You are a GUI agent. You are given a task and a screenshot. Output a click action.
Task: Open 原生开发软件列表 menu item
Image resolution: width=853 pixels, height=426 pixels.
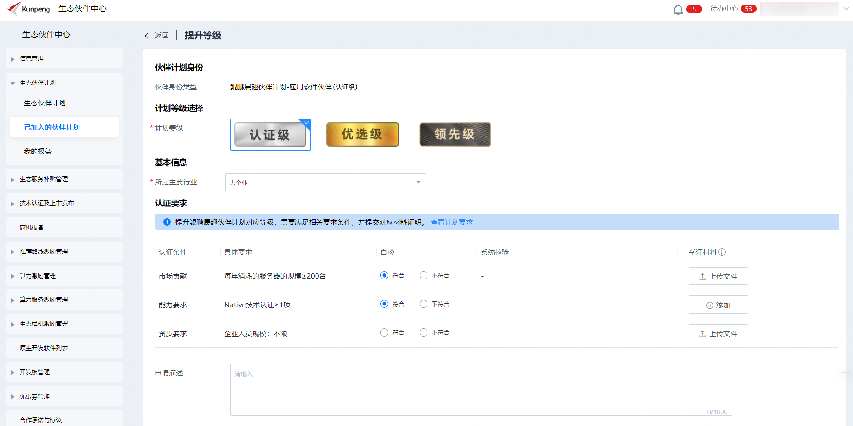click(x=64, y=348)
